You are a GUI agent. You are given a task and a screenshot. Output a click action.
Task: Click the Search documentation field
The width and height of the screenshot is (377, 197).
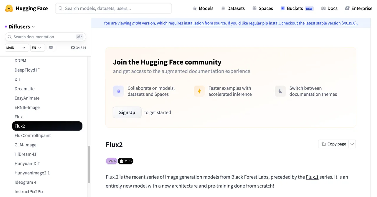[45, 37]
